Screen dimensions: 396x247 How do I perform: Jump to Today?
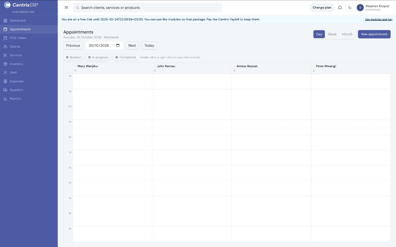click(x=149, y=45)
